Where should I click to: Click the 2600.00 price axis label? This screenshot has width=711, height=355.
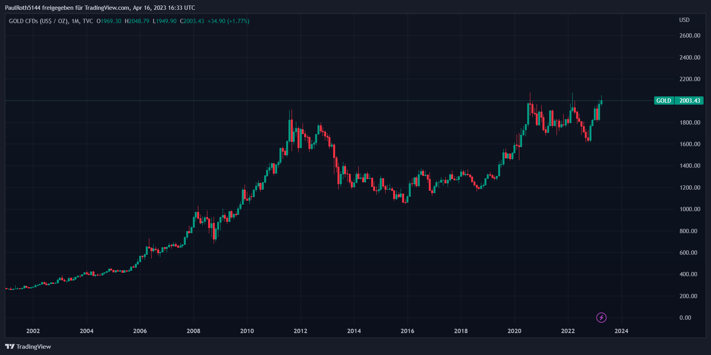tap(690, 36)
